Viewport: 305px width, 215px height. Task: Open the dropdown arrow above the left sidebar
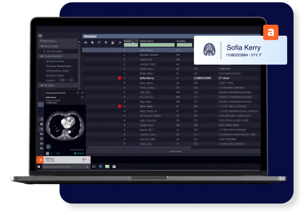[40, 36]
